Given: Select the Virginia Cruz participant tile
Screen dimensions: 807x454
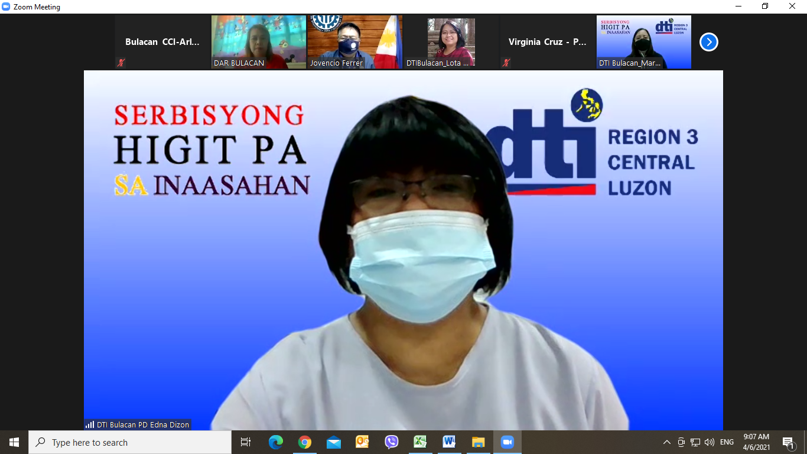Looking at the screenshot, I should point(548,42).
